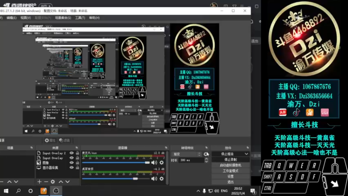The image size is (348, 196).
Task: Toggle lock on 图像 source
Action: pyautogui.click(x=77, y=162)
